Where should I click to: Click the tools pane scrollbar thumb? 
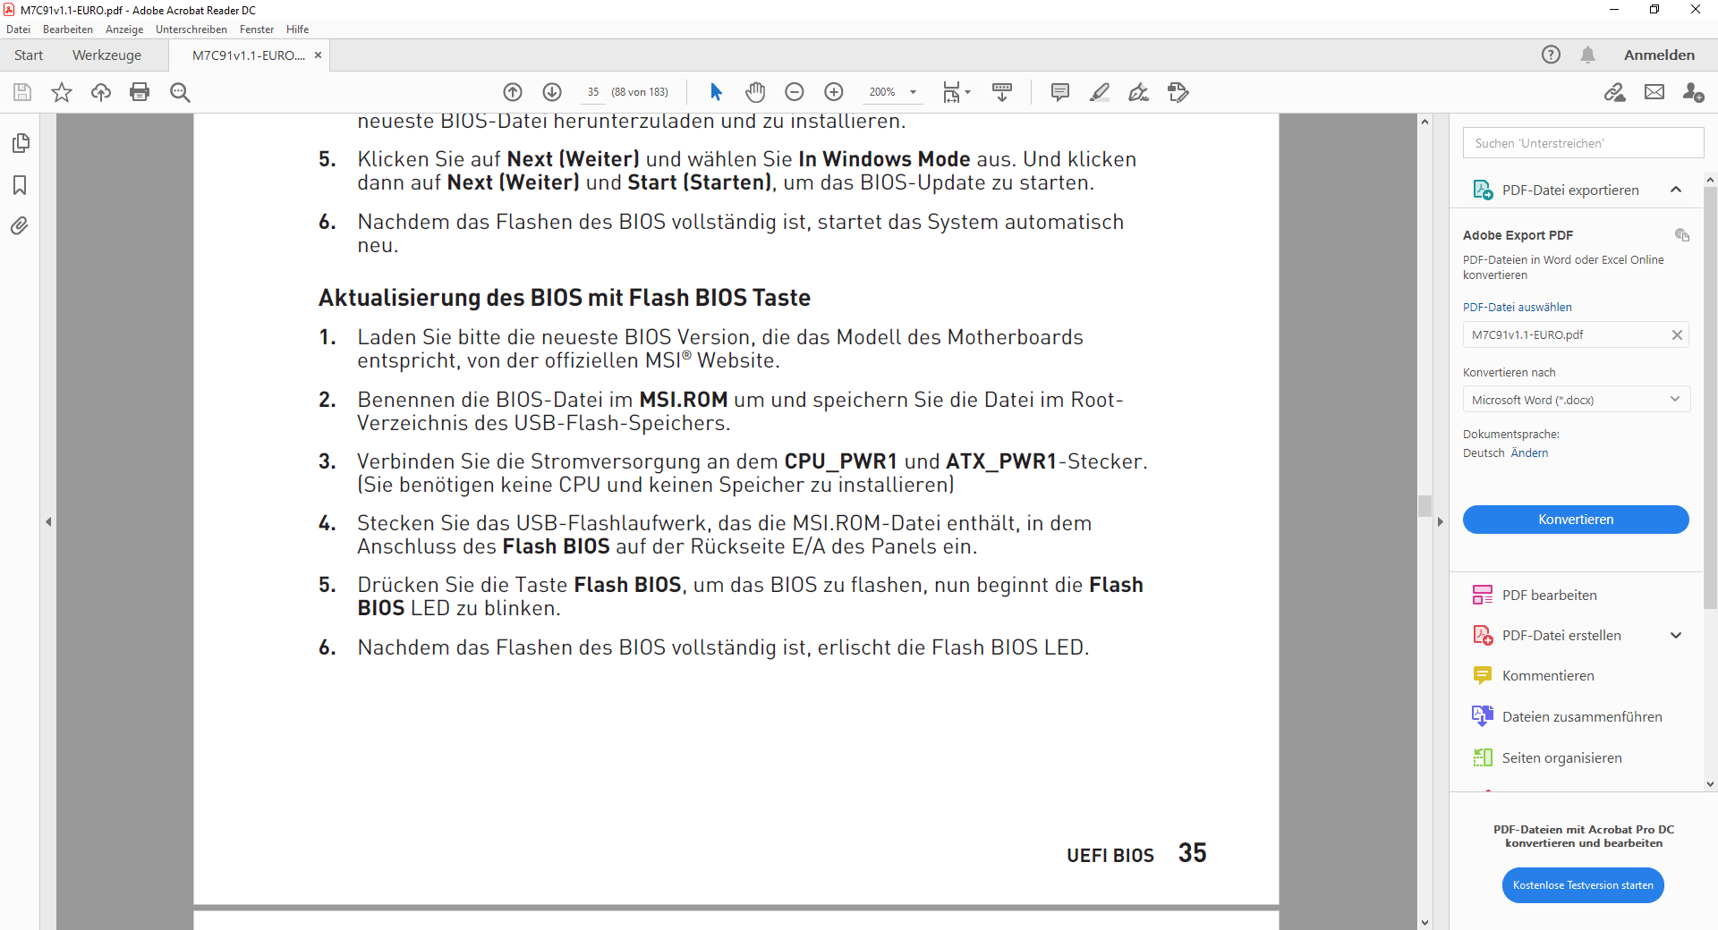coord(1710,398)
